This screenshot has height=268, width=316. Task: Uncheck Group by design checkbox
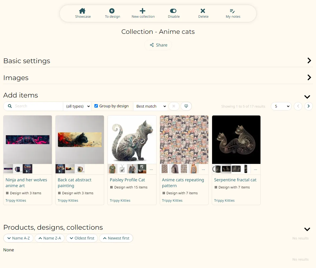(x=96, y=106)
